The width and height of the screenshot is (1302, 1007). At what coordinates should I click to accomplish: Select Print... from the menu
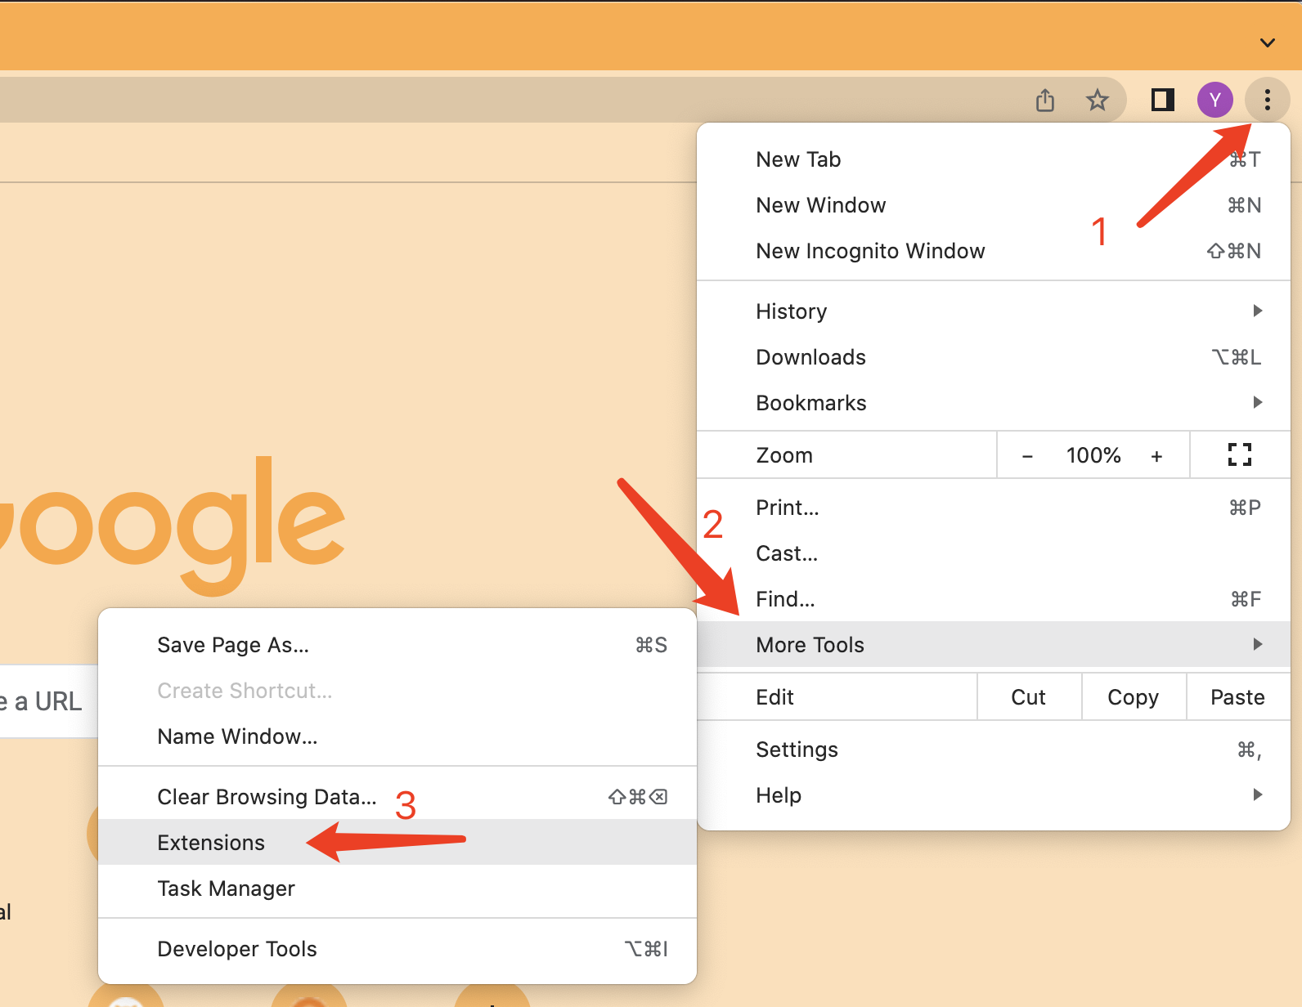point(994,508)
